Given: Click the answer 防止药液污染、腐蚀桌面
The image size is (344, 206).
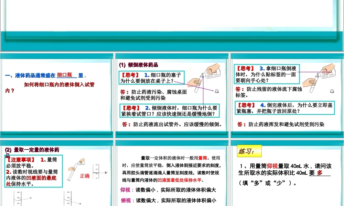Looking at the screenshot, I should (x=153, y=95).
